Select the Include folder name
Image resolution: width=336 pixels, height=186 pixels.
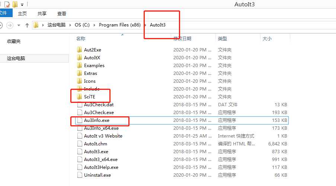tap(92, 89)
